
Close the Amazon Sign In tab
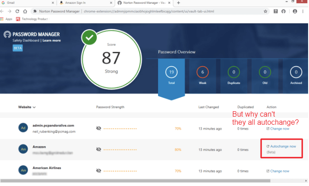111,3
